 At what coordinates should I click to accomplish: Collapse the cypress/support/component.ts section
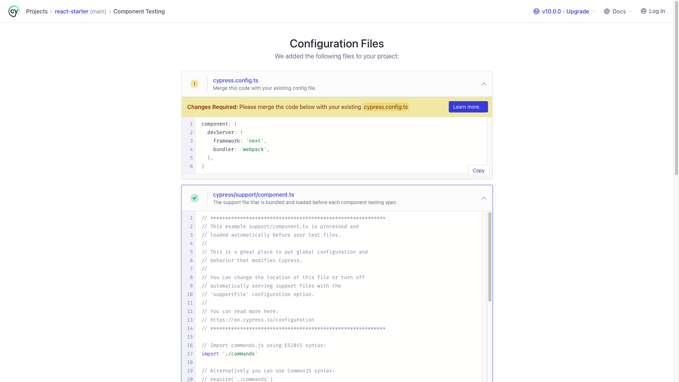pyautogui.click(x=483, y=198)
